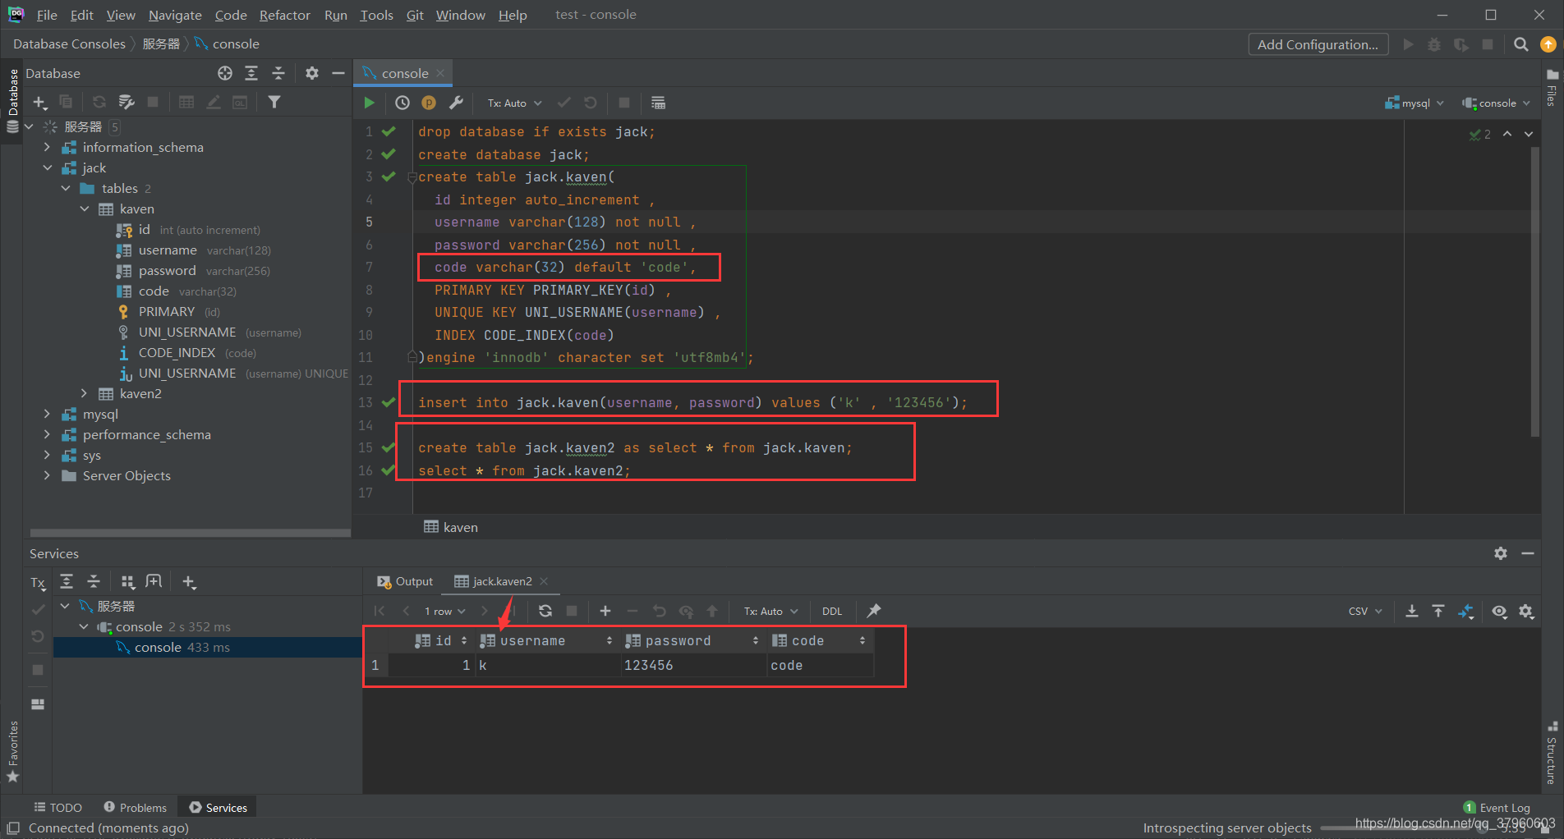Select console 433 ms in Services tree

[207, 647]
